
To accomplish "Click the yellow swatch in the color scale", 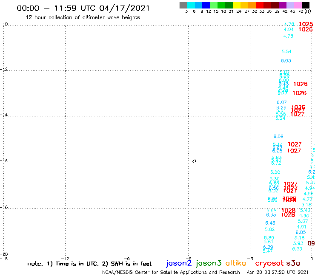I will click(237, 5).
